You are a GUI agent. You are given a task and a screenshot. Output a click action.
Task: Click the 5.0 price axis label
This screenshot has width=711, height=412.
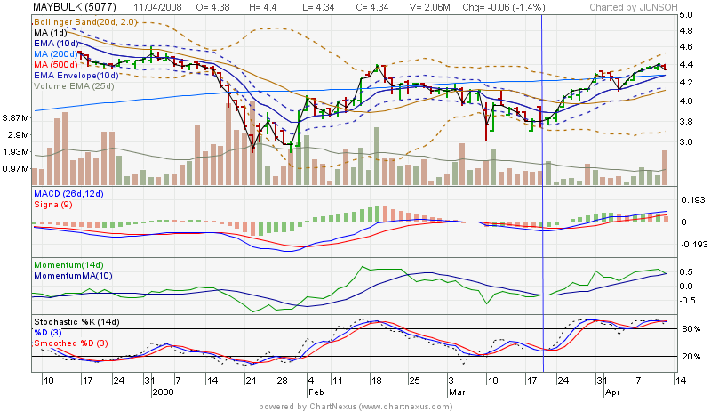click(x=686, y=15)
